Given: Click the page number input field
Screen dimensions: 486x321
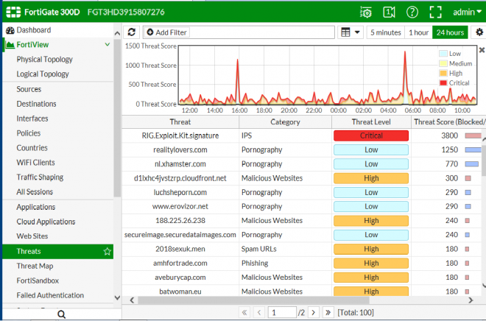Looking at the screenshot, I should [x=282, y=312].
